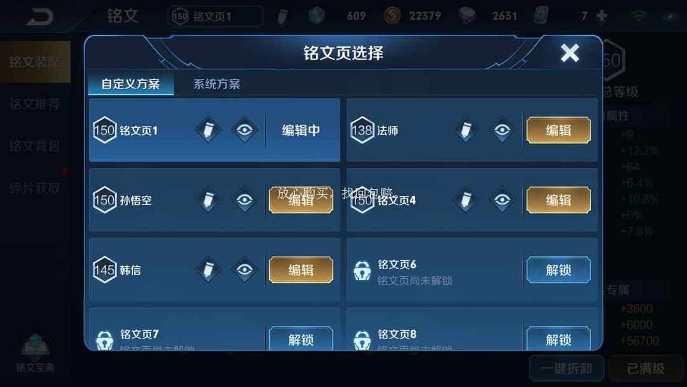Close the 铭文页选择 dialog
The image size is (687, 387).
point(569,53)
